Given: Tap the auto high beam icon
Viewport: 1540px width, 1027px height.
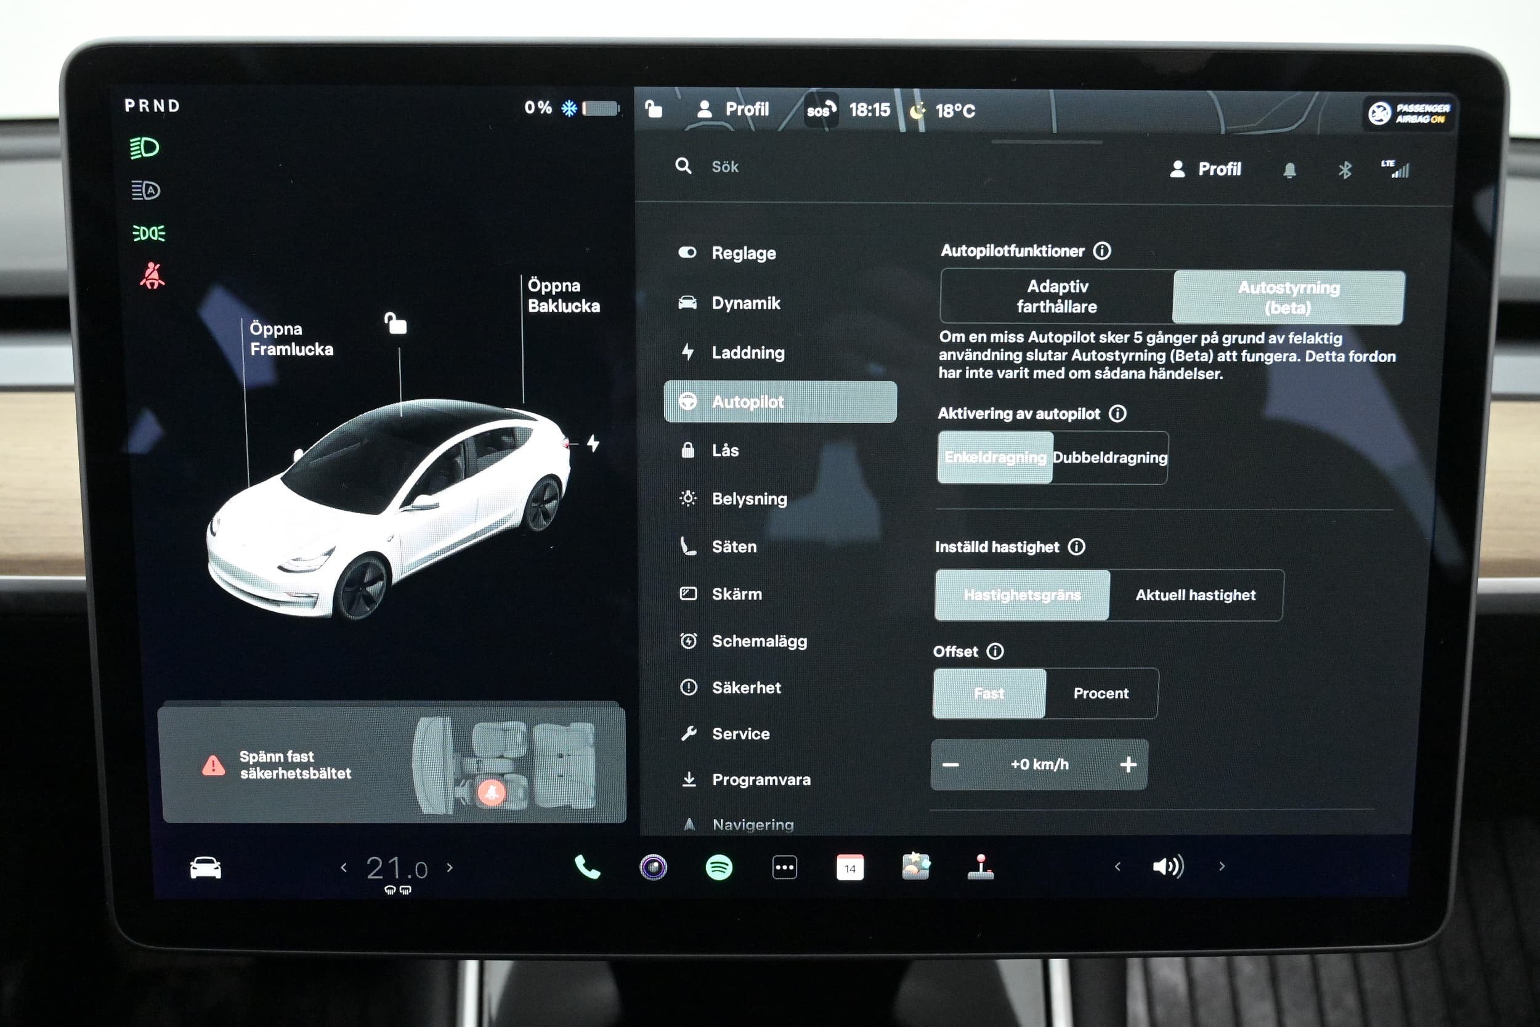Looking at the screenshot, I should (x=145, y=190).
